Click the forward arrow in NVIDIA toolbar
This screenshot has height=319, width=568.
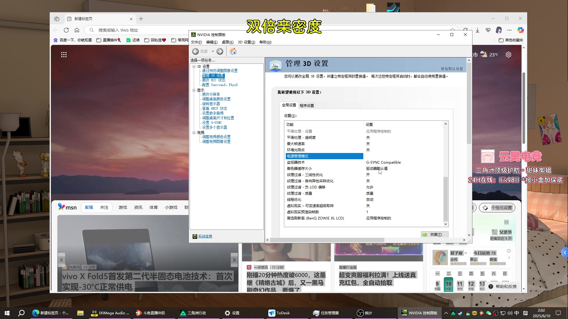coord(220,51)
